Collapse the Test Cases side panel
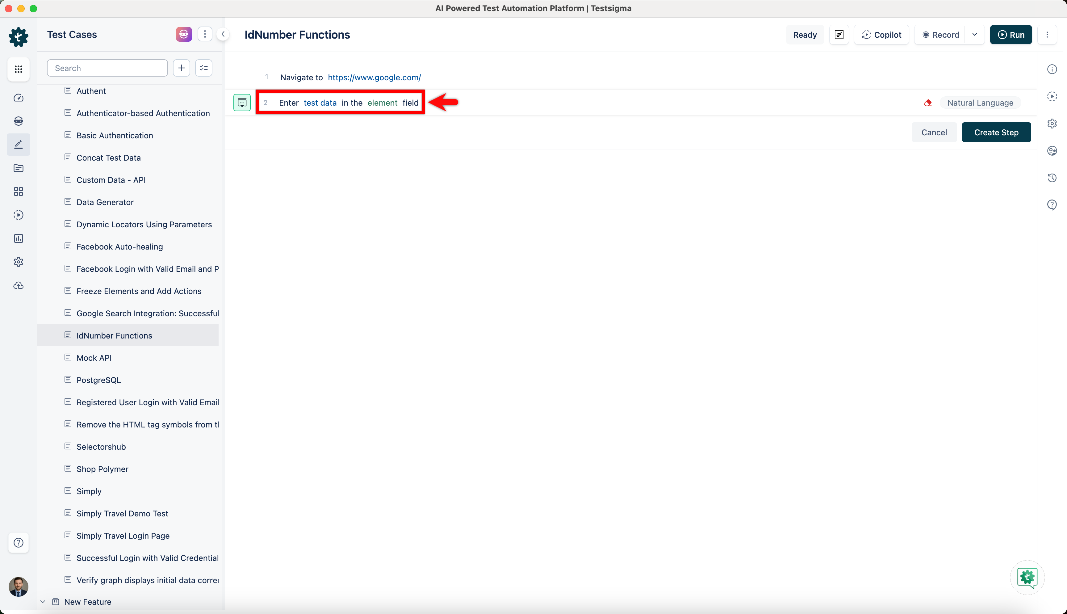The image size is (1067, 614). coord(223,35)
